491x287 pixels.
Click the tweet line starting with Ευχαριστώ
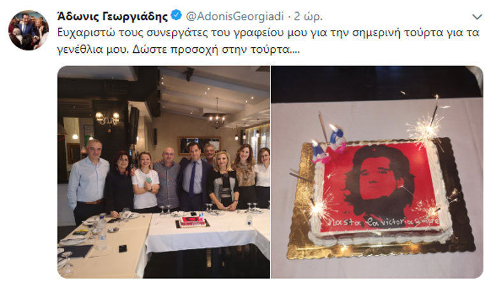pyautogui.click(x=268, y=33)
